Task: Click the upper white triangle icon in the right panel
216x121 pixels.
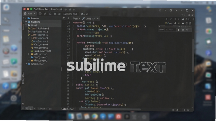Action: click(x=183, y=19)
